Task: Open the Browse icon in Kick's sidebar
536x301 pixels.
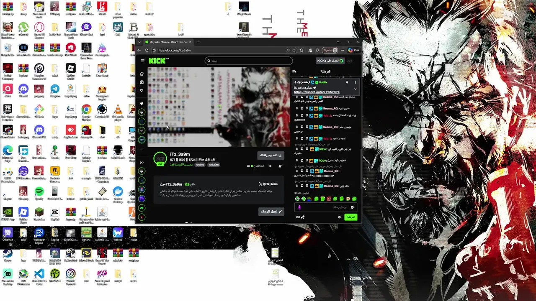Action: coord(142,82)
